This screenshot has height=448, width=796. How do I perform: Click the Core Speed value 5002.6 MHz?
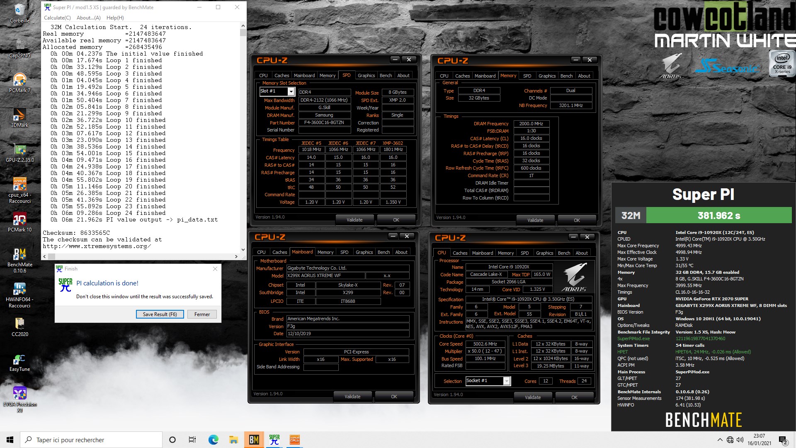click(485, 344)
